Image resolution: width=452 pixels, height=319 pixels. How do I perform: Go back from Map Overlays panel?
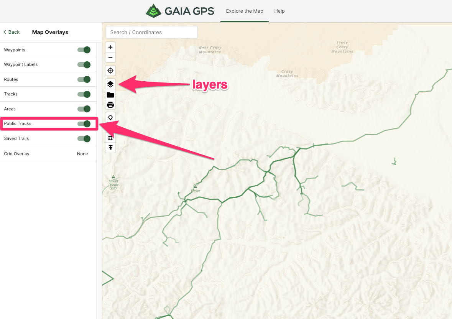pyautogui.click(x=12, y=32)
